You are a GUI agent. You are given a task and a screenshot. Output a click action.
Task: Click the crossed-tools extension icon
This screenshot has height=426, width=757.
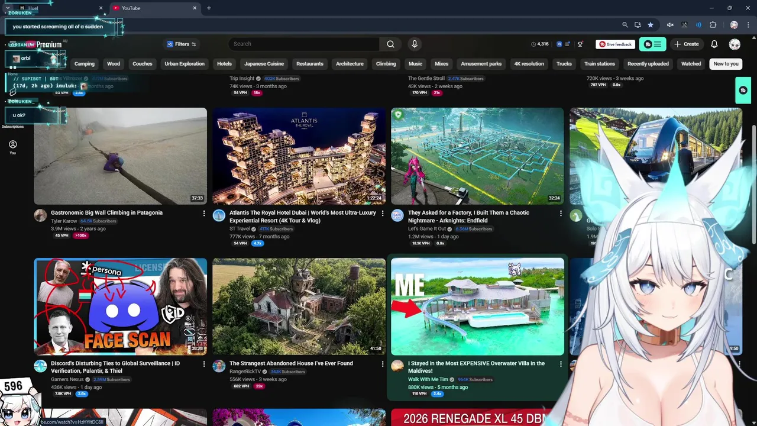684,25
